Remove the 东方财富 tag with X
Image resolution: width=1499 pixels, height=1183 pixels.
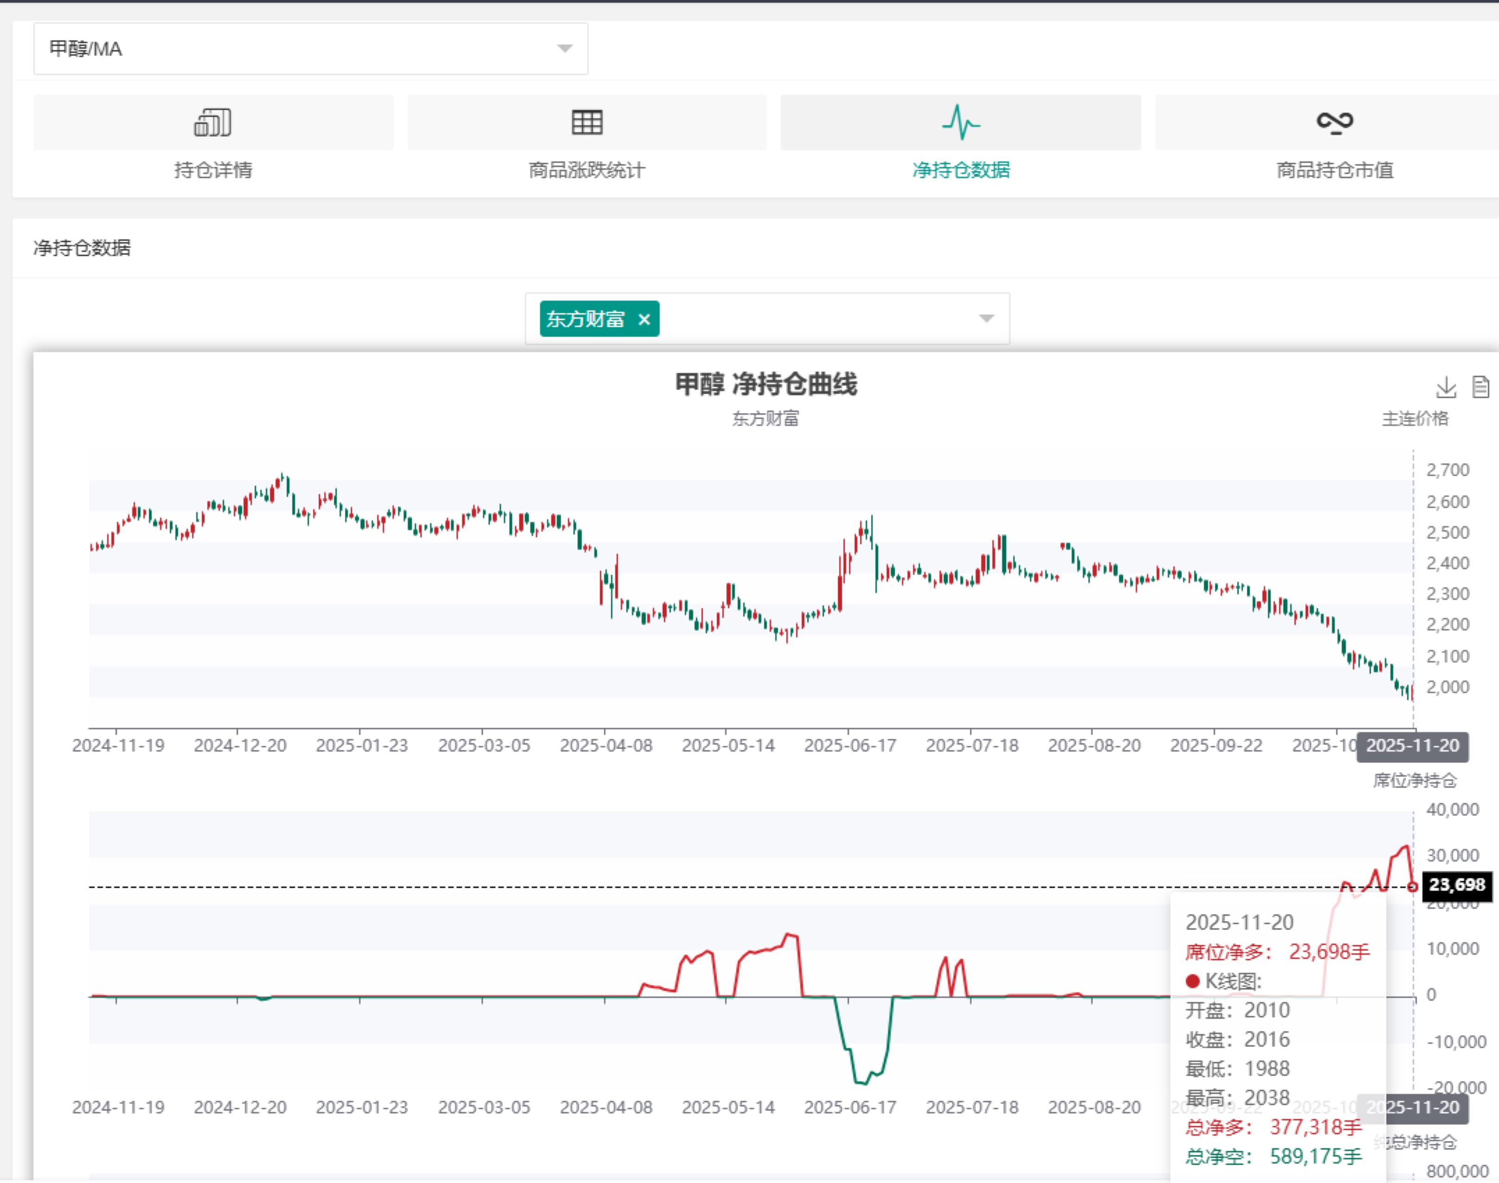[x=644, y=319]
